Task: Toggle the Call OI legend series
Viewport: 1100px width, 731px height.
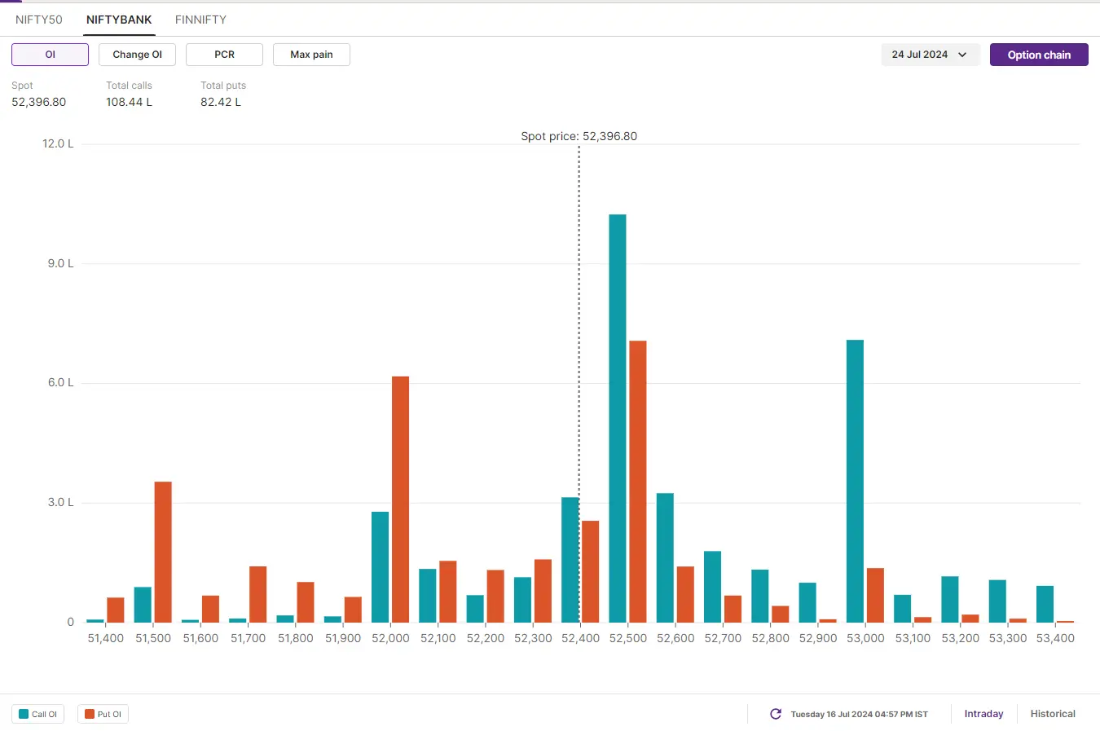Action: pos(38,714)
